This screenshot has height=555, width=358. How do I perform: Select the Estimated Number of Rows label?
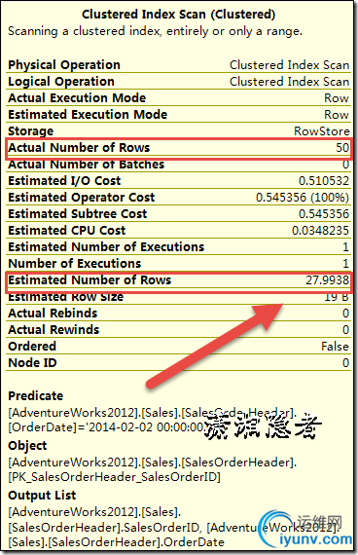coord(89,280)
